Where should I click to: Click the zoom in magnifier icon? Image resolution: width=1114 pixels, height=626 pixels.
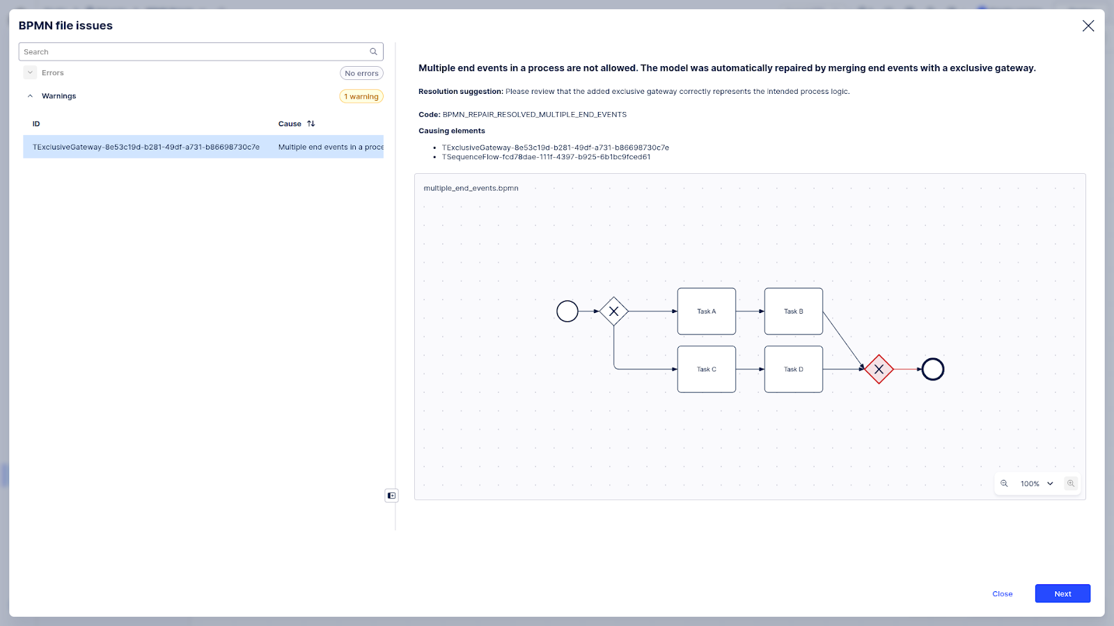[x=1071, y=483]
